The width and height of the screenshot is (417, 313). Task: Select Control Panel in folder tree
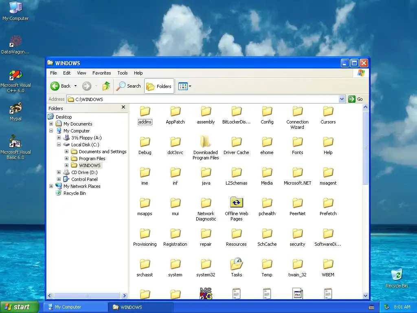pos(84,179)
